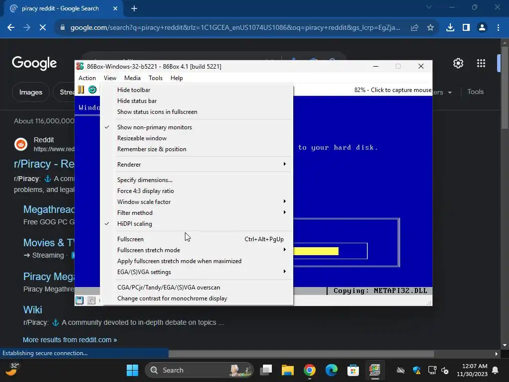Open Chrome profile avatar icon

point(482,28)
